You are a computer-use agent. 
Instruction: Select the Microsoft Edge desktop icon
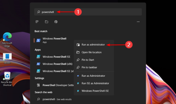click(7, 40)
